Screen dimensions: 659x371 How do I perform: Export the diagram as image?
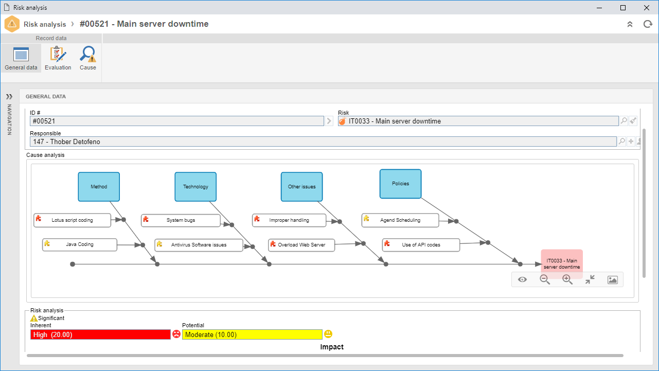pos(612,279)
